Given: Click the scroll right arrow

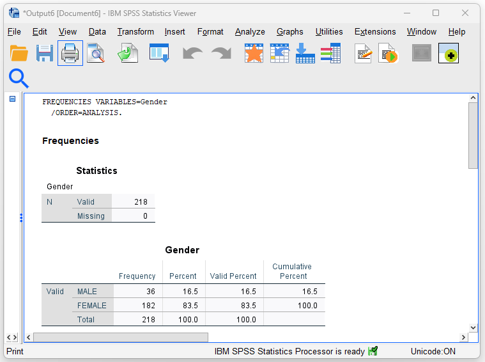Looking at the screenshot, I should [463, 337].
